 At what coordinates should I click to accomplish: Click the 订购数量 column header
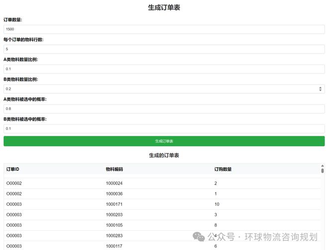click(223, 169)
